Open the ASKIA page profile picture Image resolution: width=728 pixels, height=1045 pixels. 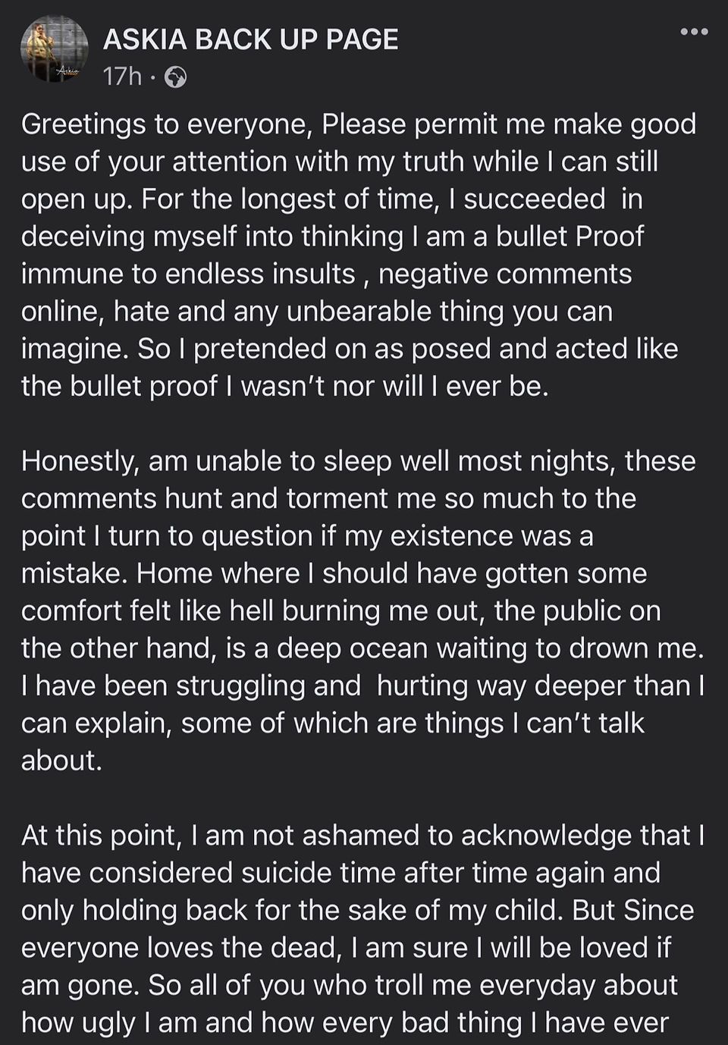(x=54, y=49)
